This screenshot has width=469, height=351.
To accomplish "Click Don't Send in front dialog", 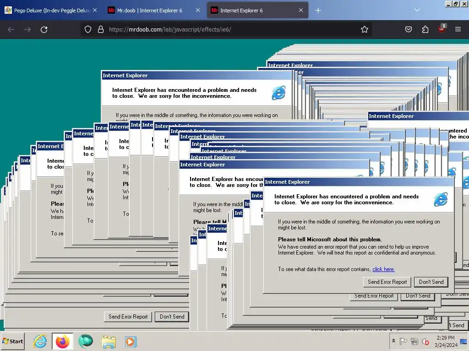I will click(x=431, y=282).
